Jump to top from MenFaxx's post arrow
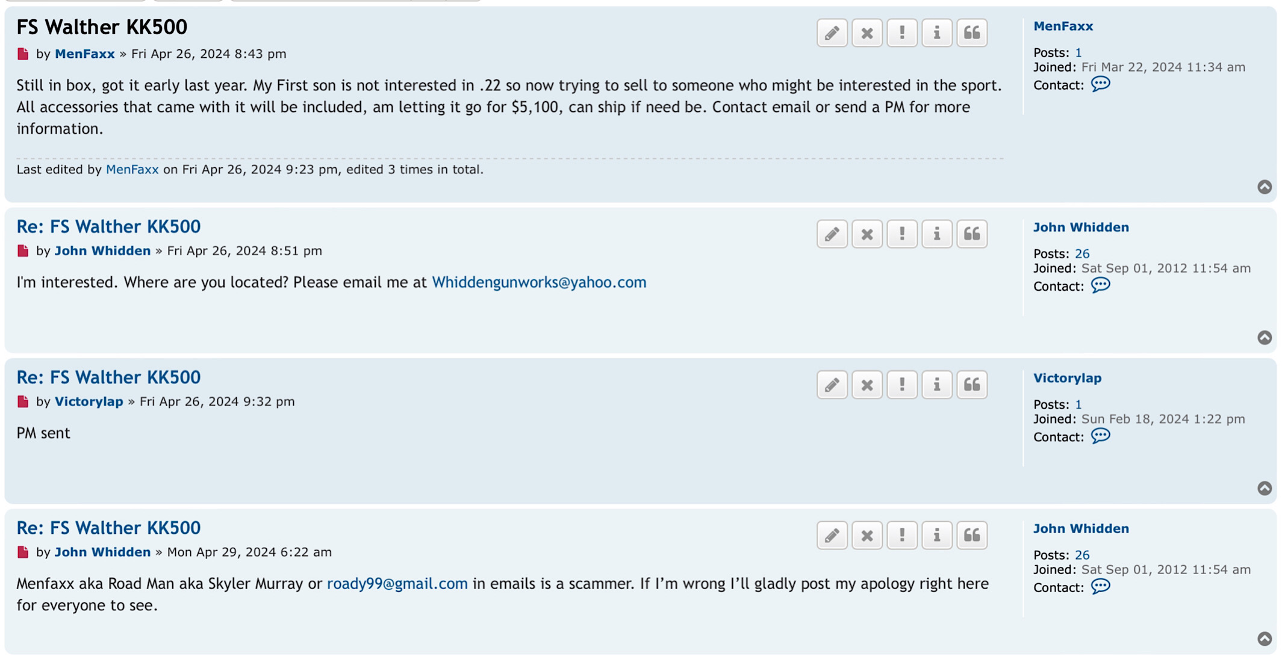The width and height of the screenshot is (1282, 659). click(1264, 187)
